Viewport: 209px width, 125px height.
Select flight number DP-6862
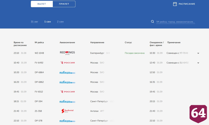pyautogui.click(x=39, y=82)
